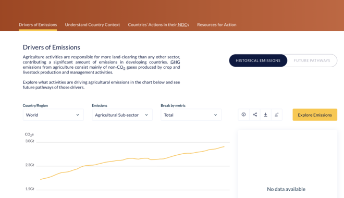Click the Country/Region field label
The image size is (344, 198).
pyautogui.click(x=35, y=105)
